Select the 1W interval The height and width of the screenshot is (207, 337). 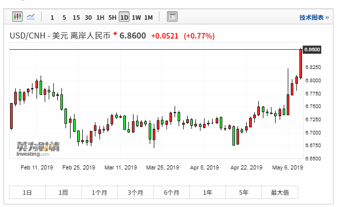click(136, 17)
